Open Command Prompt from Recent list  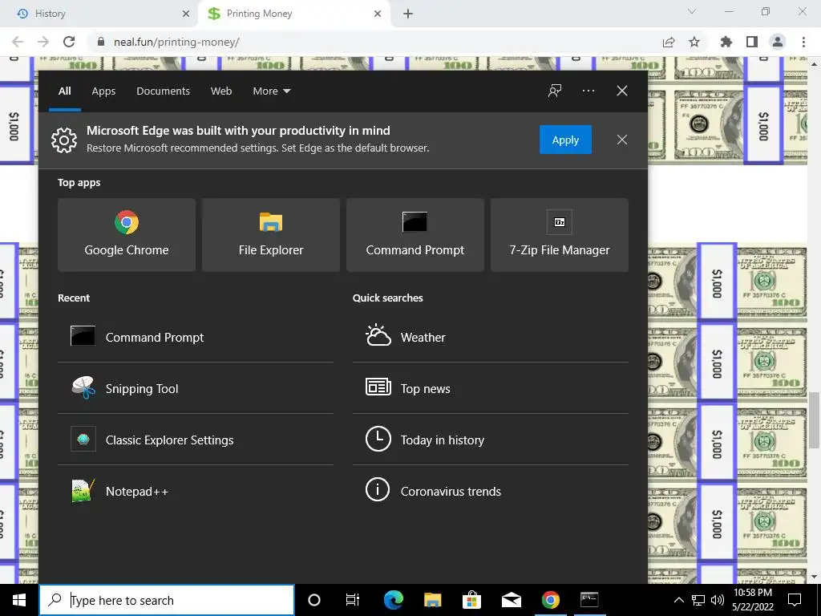pos(196,337)
